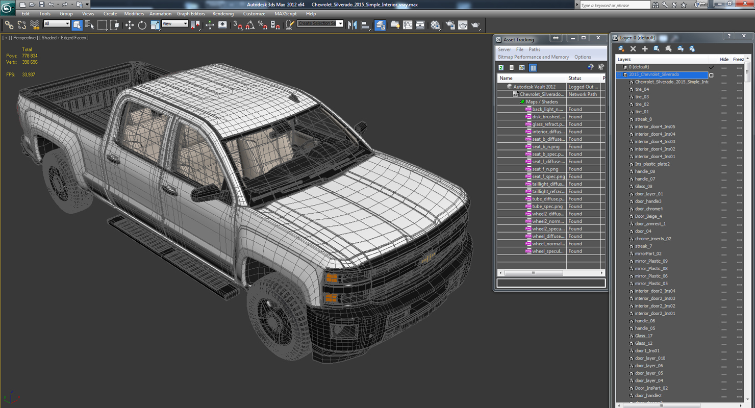Toggle Spinner Snap
Viewport: 755px width, 408px height.
click(275, 24)
